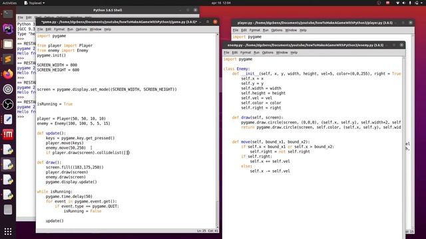Open Help menu in enemy.py window
Viewport: 426px width, 239px height.
[x=294, y=52]
